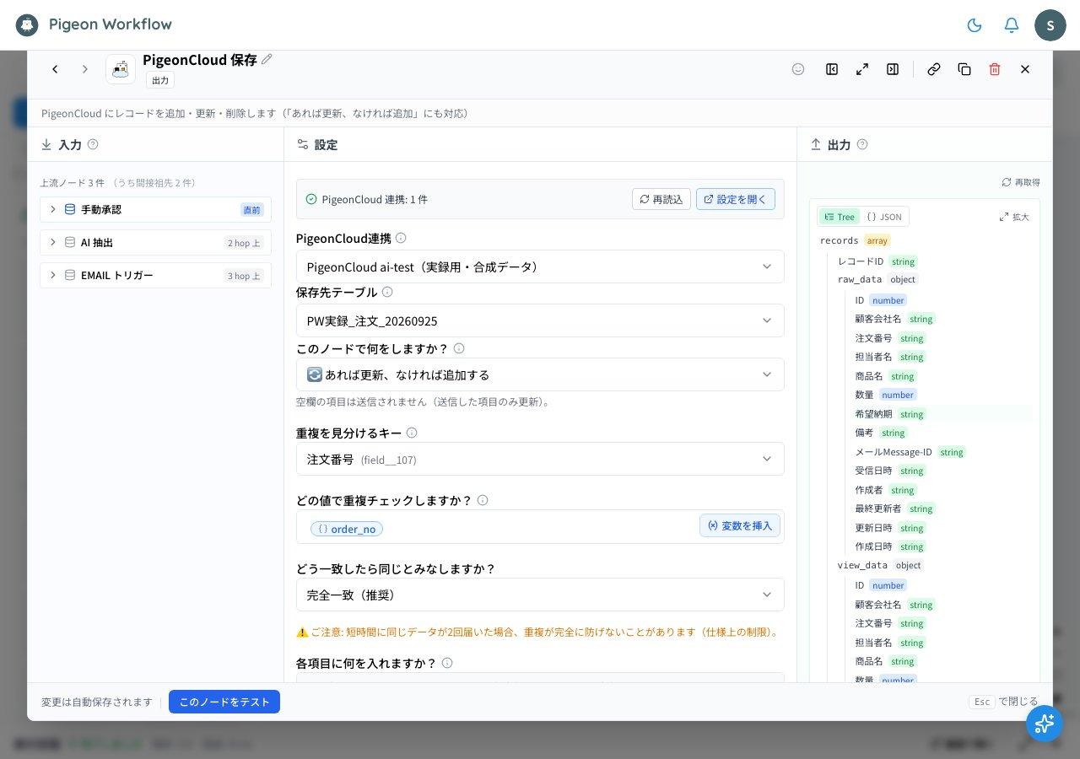Click the 設定を開く button

(736, 199)
